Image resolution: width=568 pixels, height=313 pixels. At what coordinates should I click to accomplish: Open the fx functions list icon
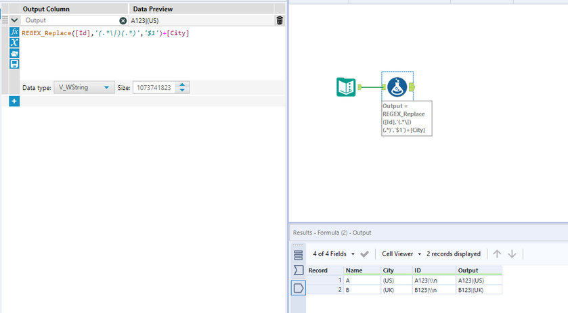[x=14, y=32]
